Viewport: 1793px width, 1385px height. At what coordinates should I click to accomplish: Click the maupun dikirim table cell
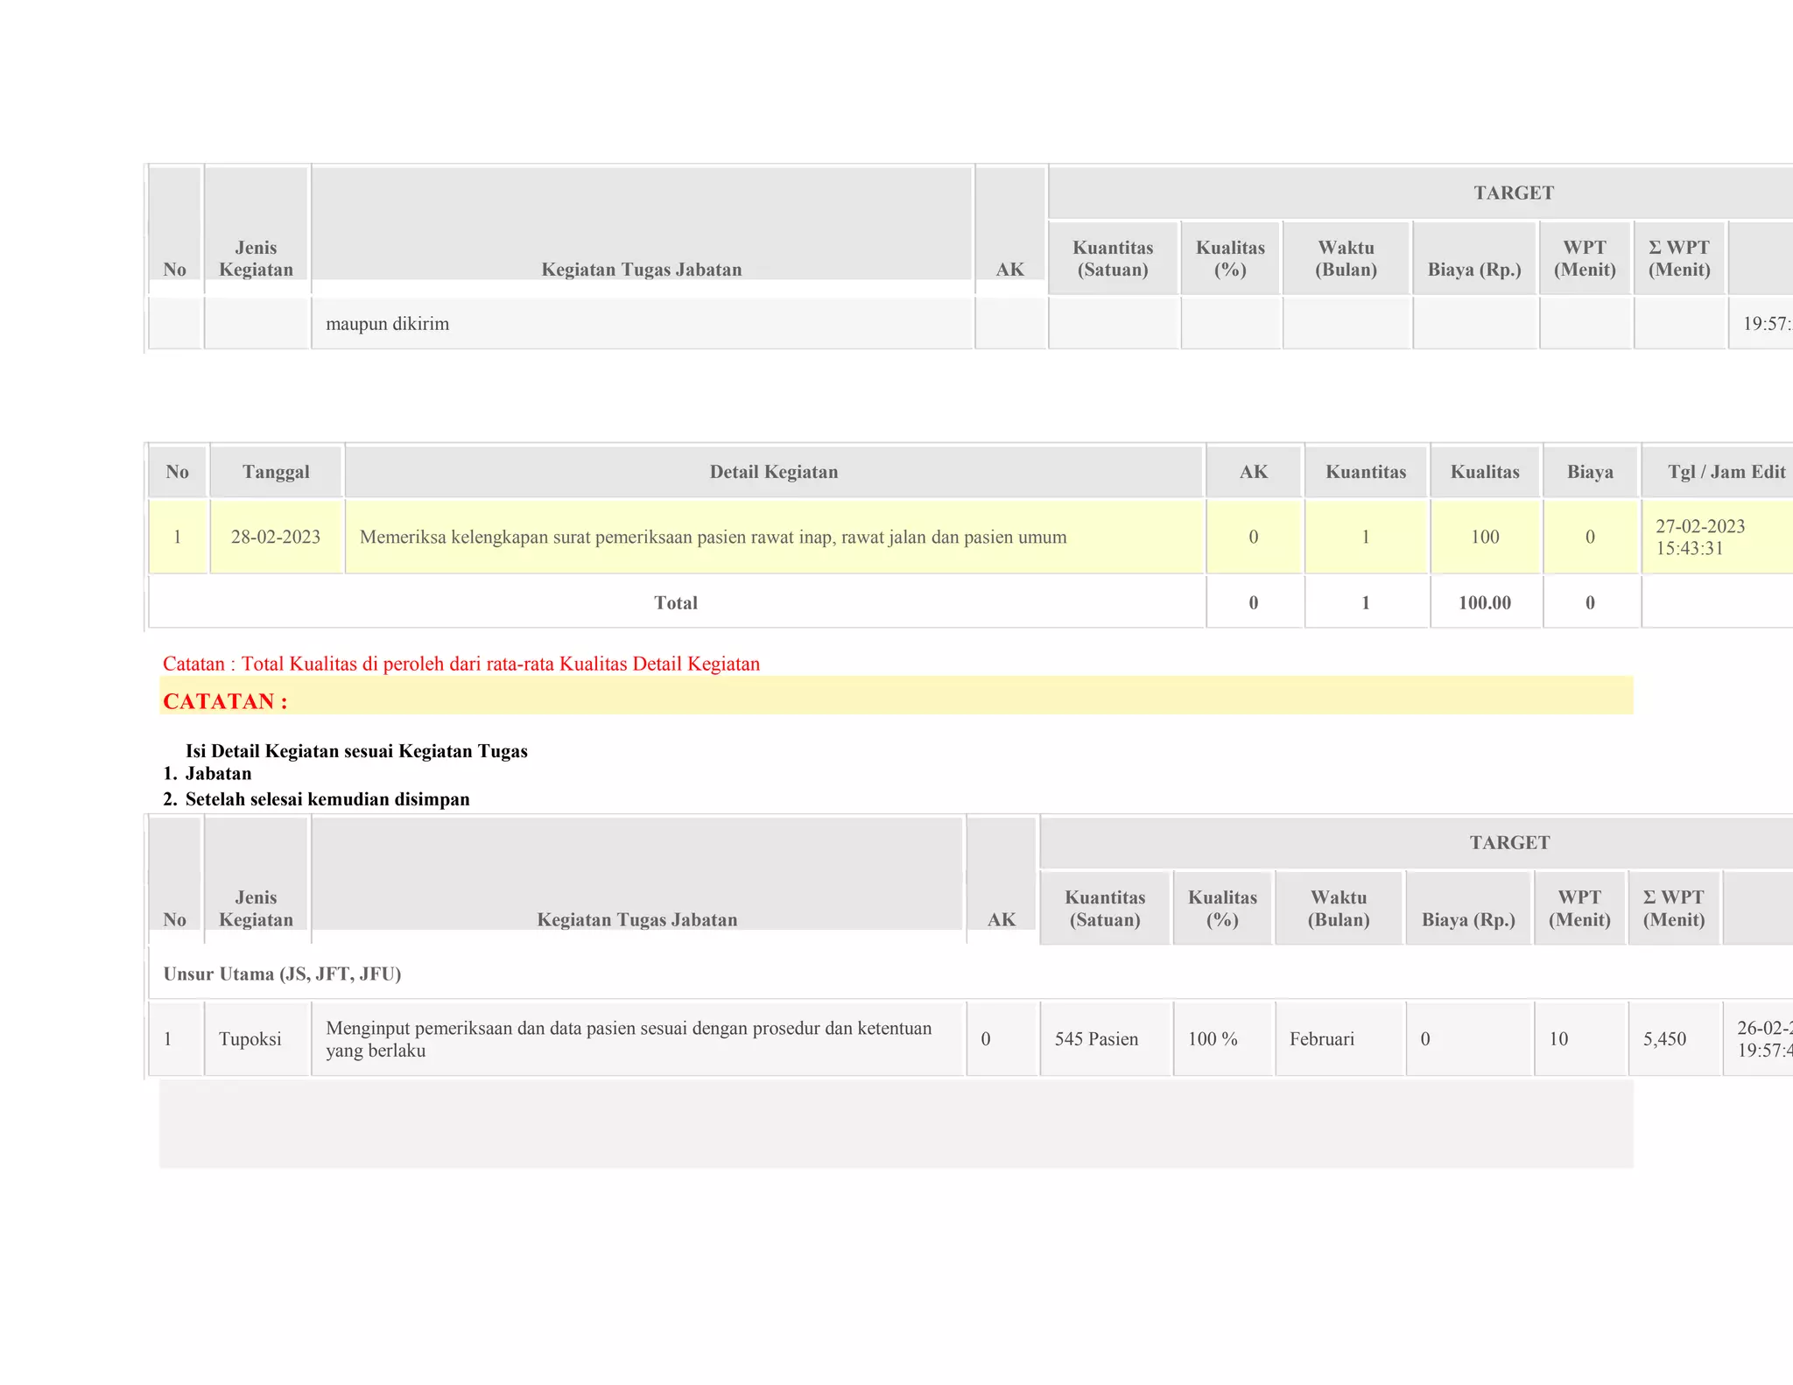pos(387,324)
